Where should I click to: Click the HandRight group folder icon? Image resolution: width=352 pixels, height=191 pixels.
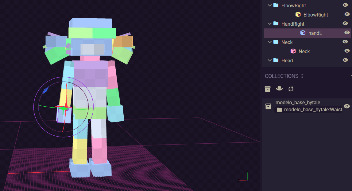point(276,24)
